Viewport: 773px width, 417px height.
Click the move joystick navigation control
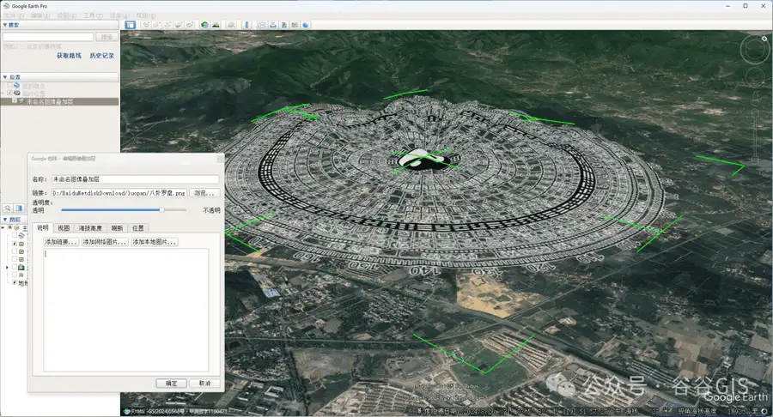pyautogui.click(x=754, y=77)
